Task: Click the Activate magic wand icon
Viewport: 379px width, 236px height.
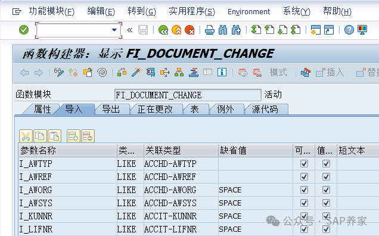Action: click(136, 72)
